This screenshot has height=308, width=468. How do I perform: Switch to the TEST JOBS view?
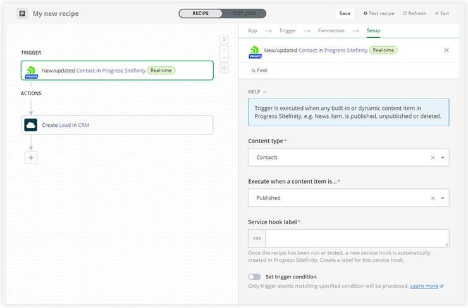(x=244, y=13)
